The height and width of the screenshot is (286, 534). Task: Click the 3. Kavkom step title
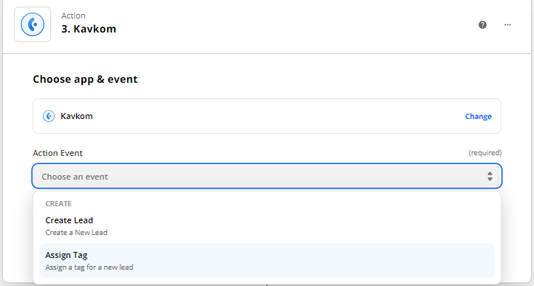89,29
